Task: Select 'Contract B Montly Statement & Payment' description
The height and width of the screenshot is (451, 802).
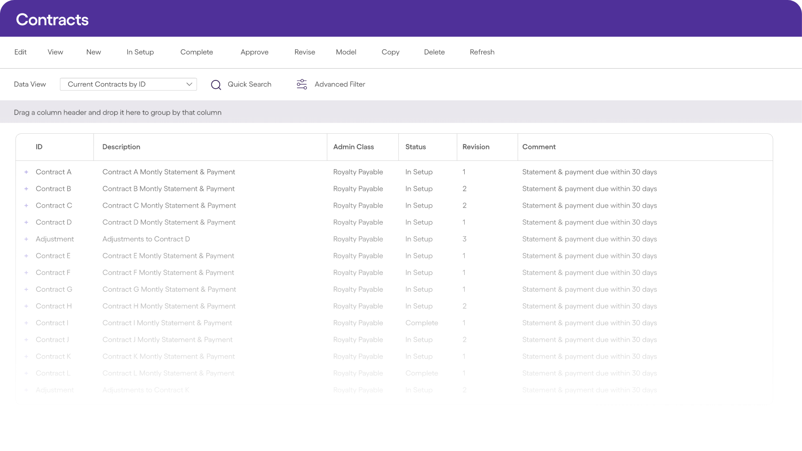Action: tap(169, 189)
